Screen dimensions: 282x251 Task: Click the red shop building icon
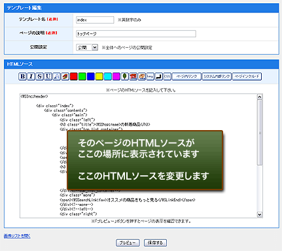[x=133, y=76]
